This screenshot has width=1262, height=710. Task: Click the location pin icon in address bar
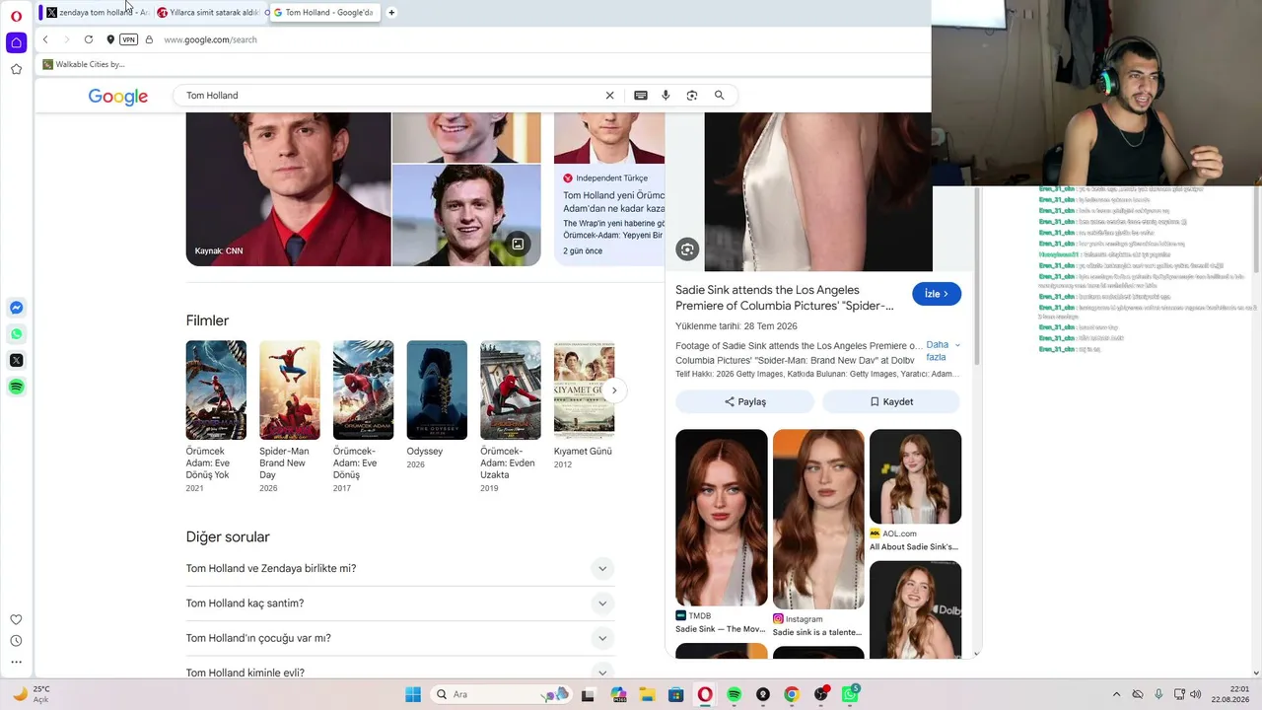[x=110, y=39]
